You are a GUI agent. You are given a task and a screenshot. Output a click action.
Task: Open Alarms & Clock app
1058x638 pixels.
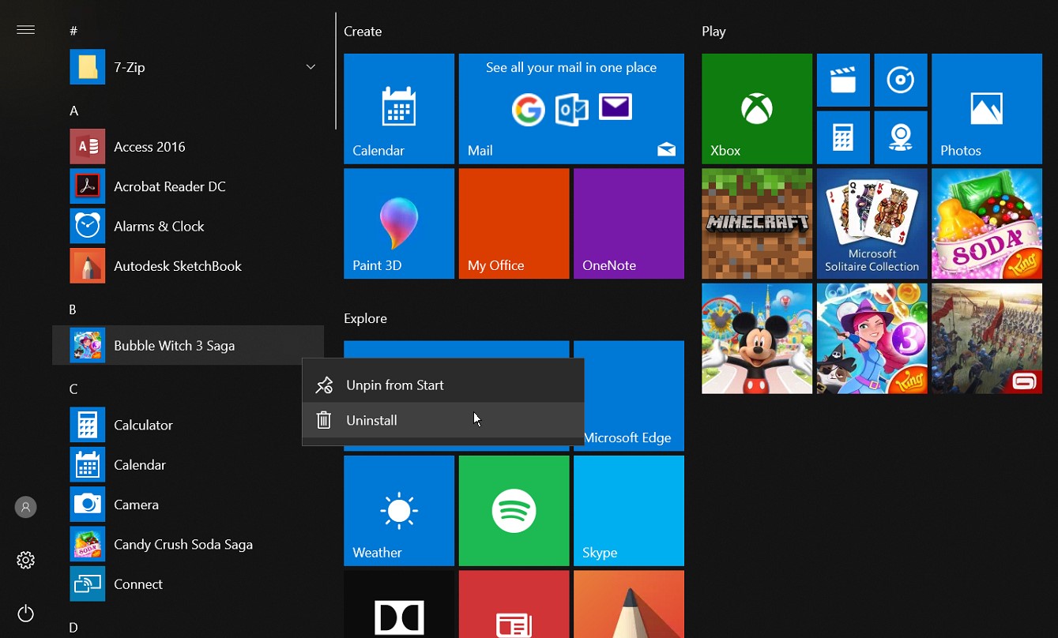pos(188,226)
